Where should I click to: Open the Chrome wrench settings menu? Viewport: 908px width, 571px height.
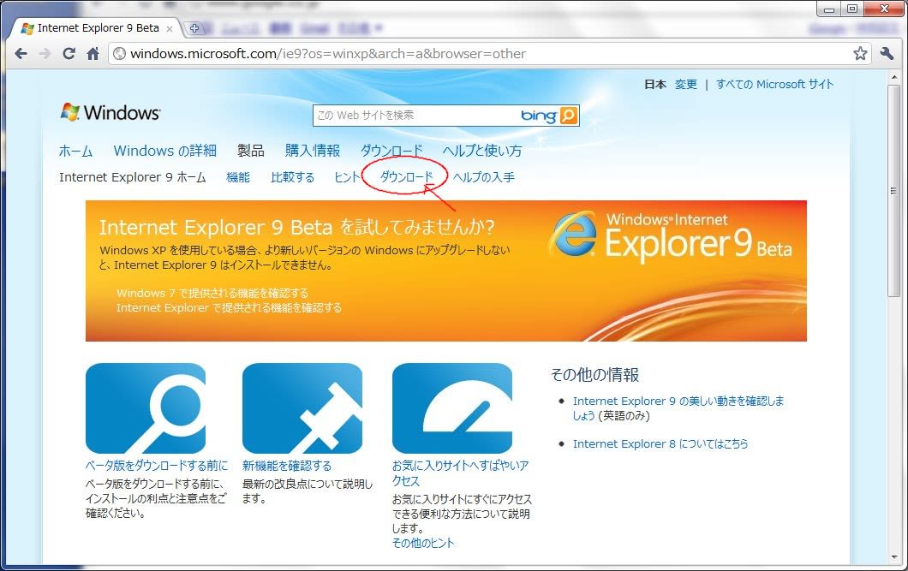coord(887,54)
